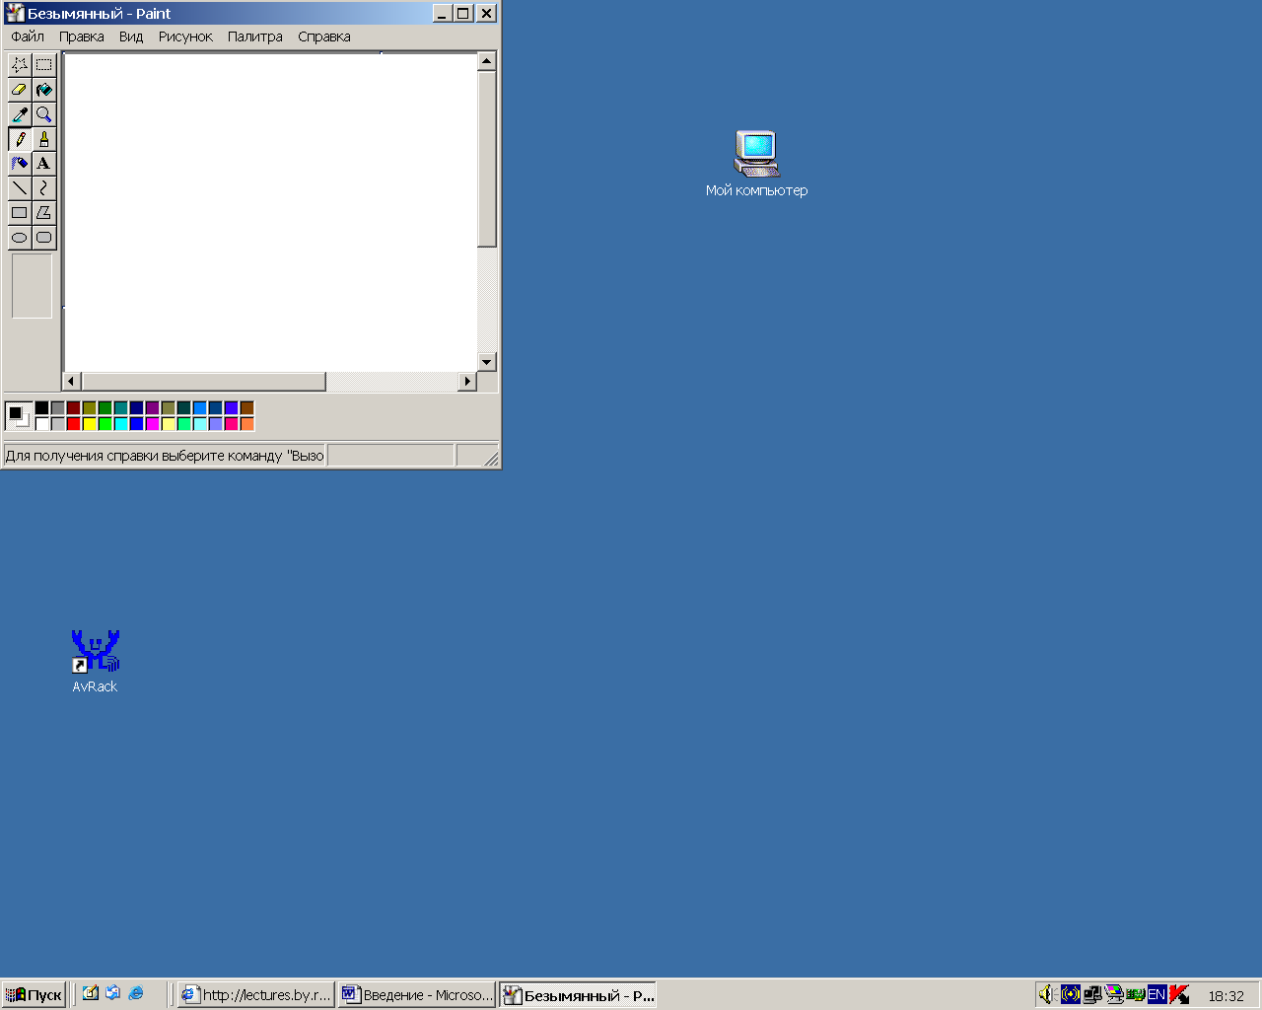Click the foreground/background color indicator box
The image size is (1262, 1010).
(x=19, y=416)
